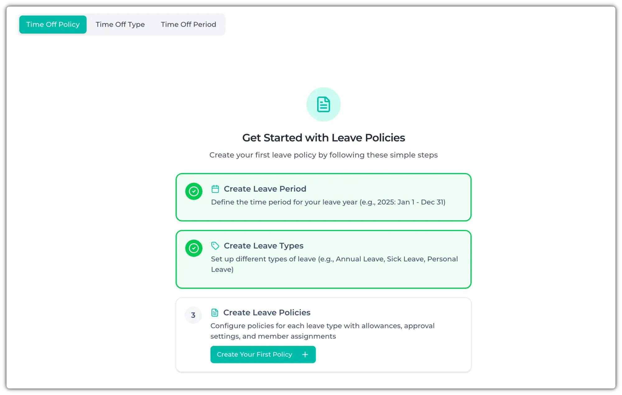Image resolution: width=622 pixels, height=395 pixels.
Task: Switch to the Time Off Type tab
Action: click(120, 25)
